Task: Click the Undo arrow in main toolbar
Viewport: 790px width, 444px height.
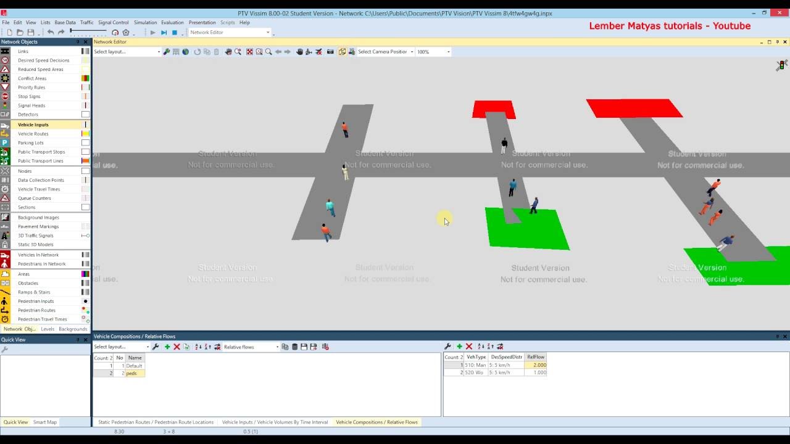Action: (51, 33)
